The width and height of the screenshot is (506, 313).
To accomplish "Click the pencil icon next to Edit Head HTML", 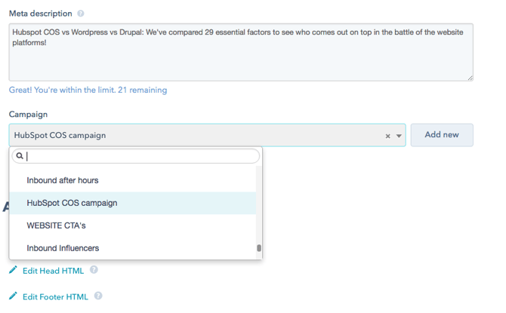I will coord(13,270).
